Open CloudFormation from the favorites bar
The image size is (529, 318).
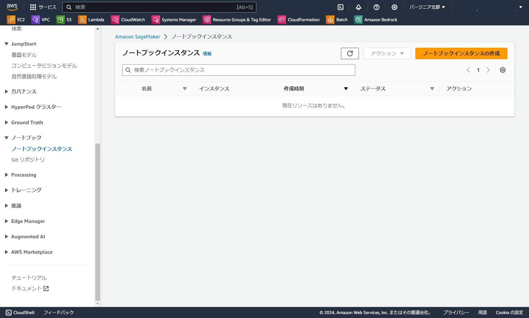(x=298, y=20)
